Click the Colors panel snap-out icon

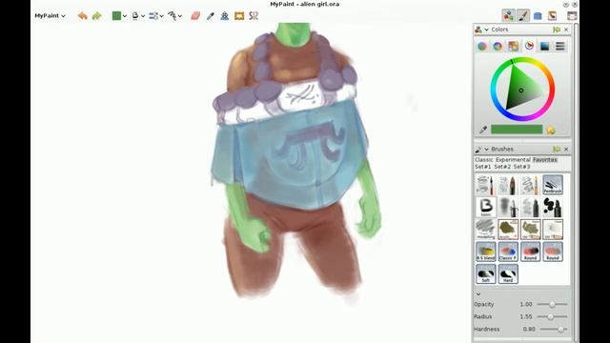557,30
